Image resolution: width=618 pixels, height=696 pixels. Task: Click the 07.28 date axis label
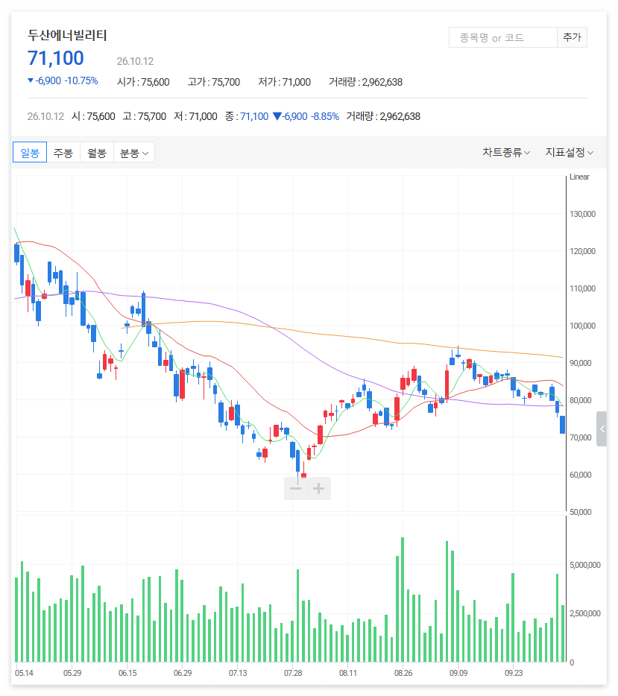coord(293,673)
